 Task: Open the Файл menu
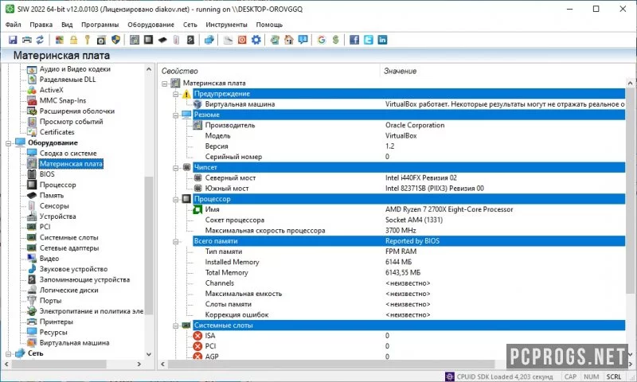(x=13, y=25)
